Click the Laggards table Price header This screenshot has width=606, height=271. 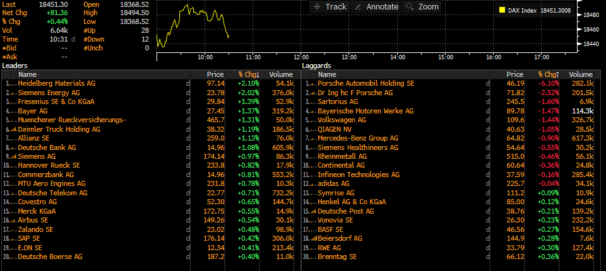click(x=515, y=74)
